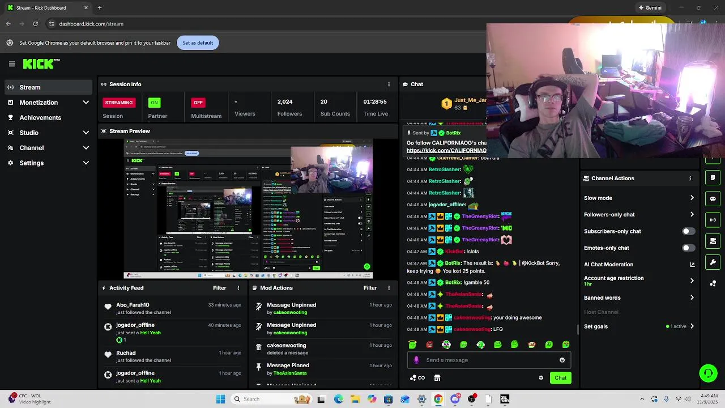
Task: Open Mod Actions three-dot options
Action: click(389, 288)
